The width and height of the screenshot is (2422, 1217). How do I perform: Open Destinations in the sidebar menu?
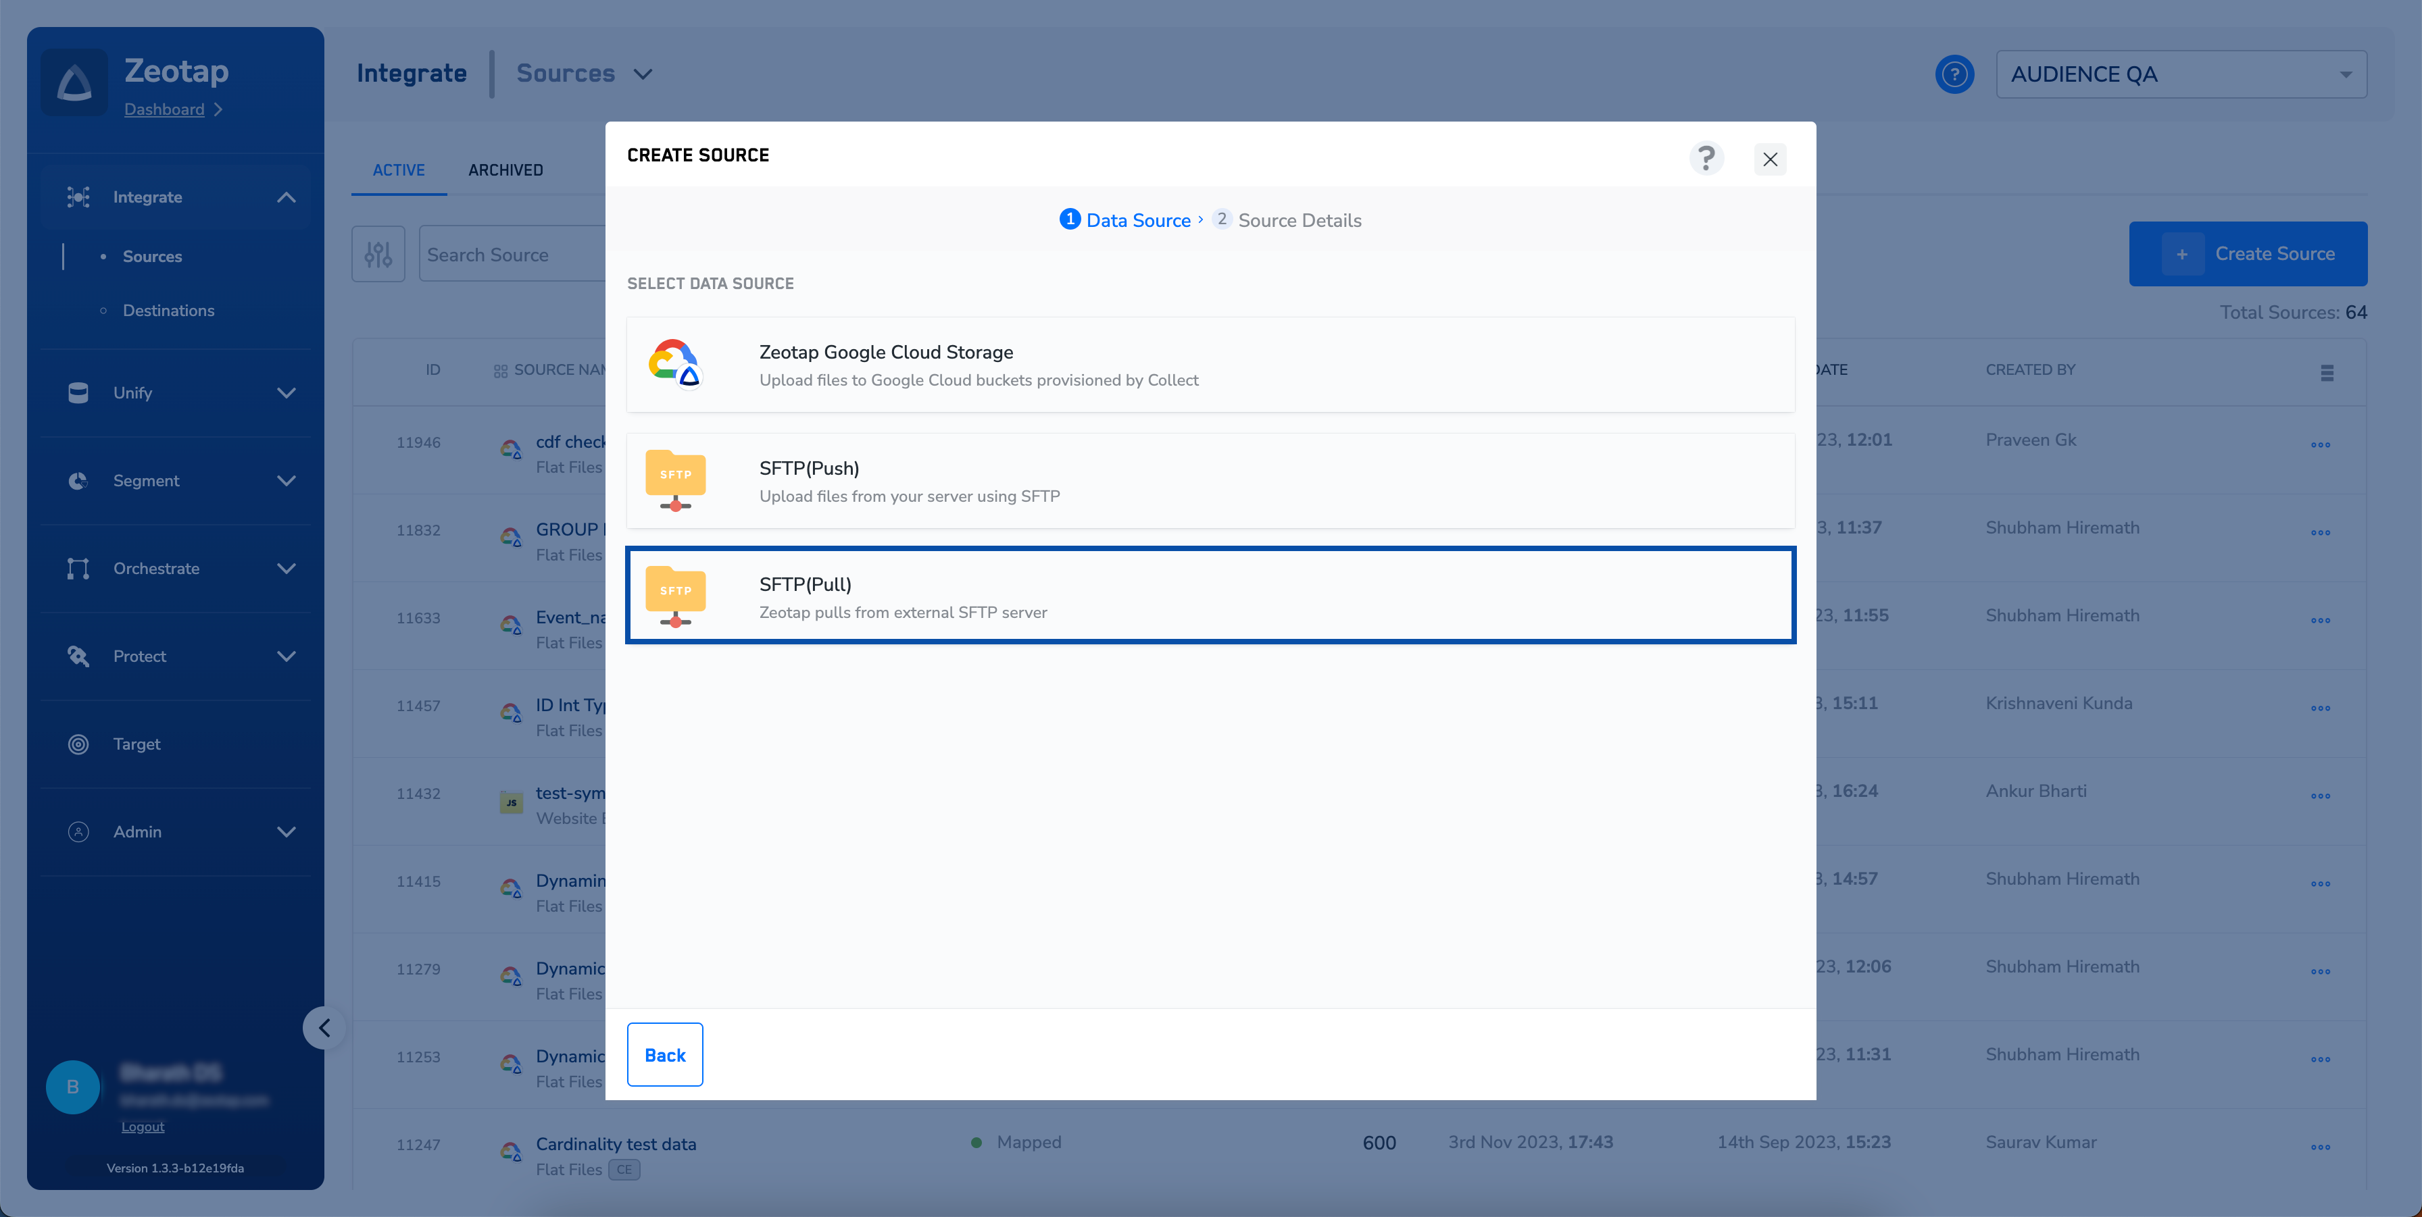tap(168, 310)
